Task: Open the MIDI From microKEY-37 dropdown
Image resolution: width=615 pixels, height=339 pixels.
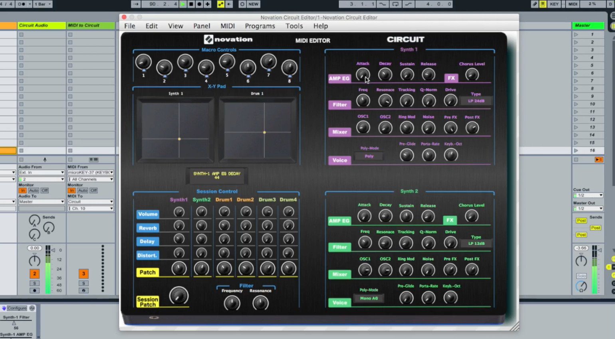Action: pyautogui.click(x=91, y=172)
